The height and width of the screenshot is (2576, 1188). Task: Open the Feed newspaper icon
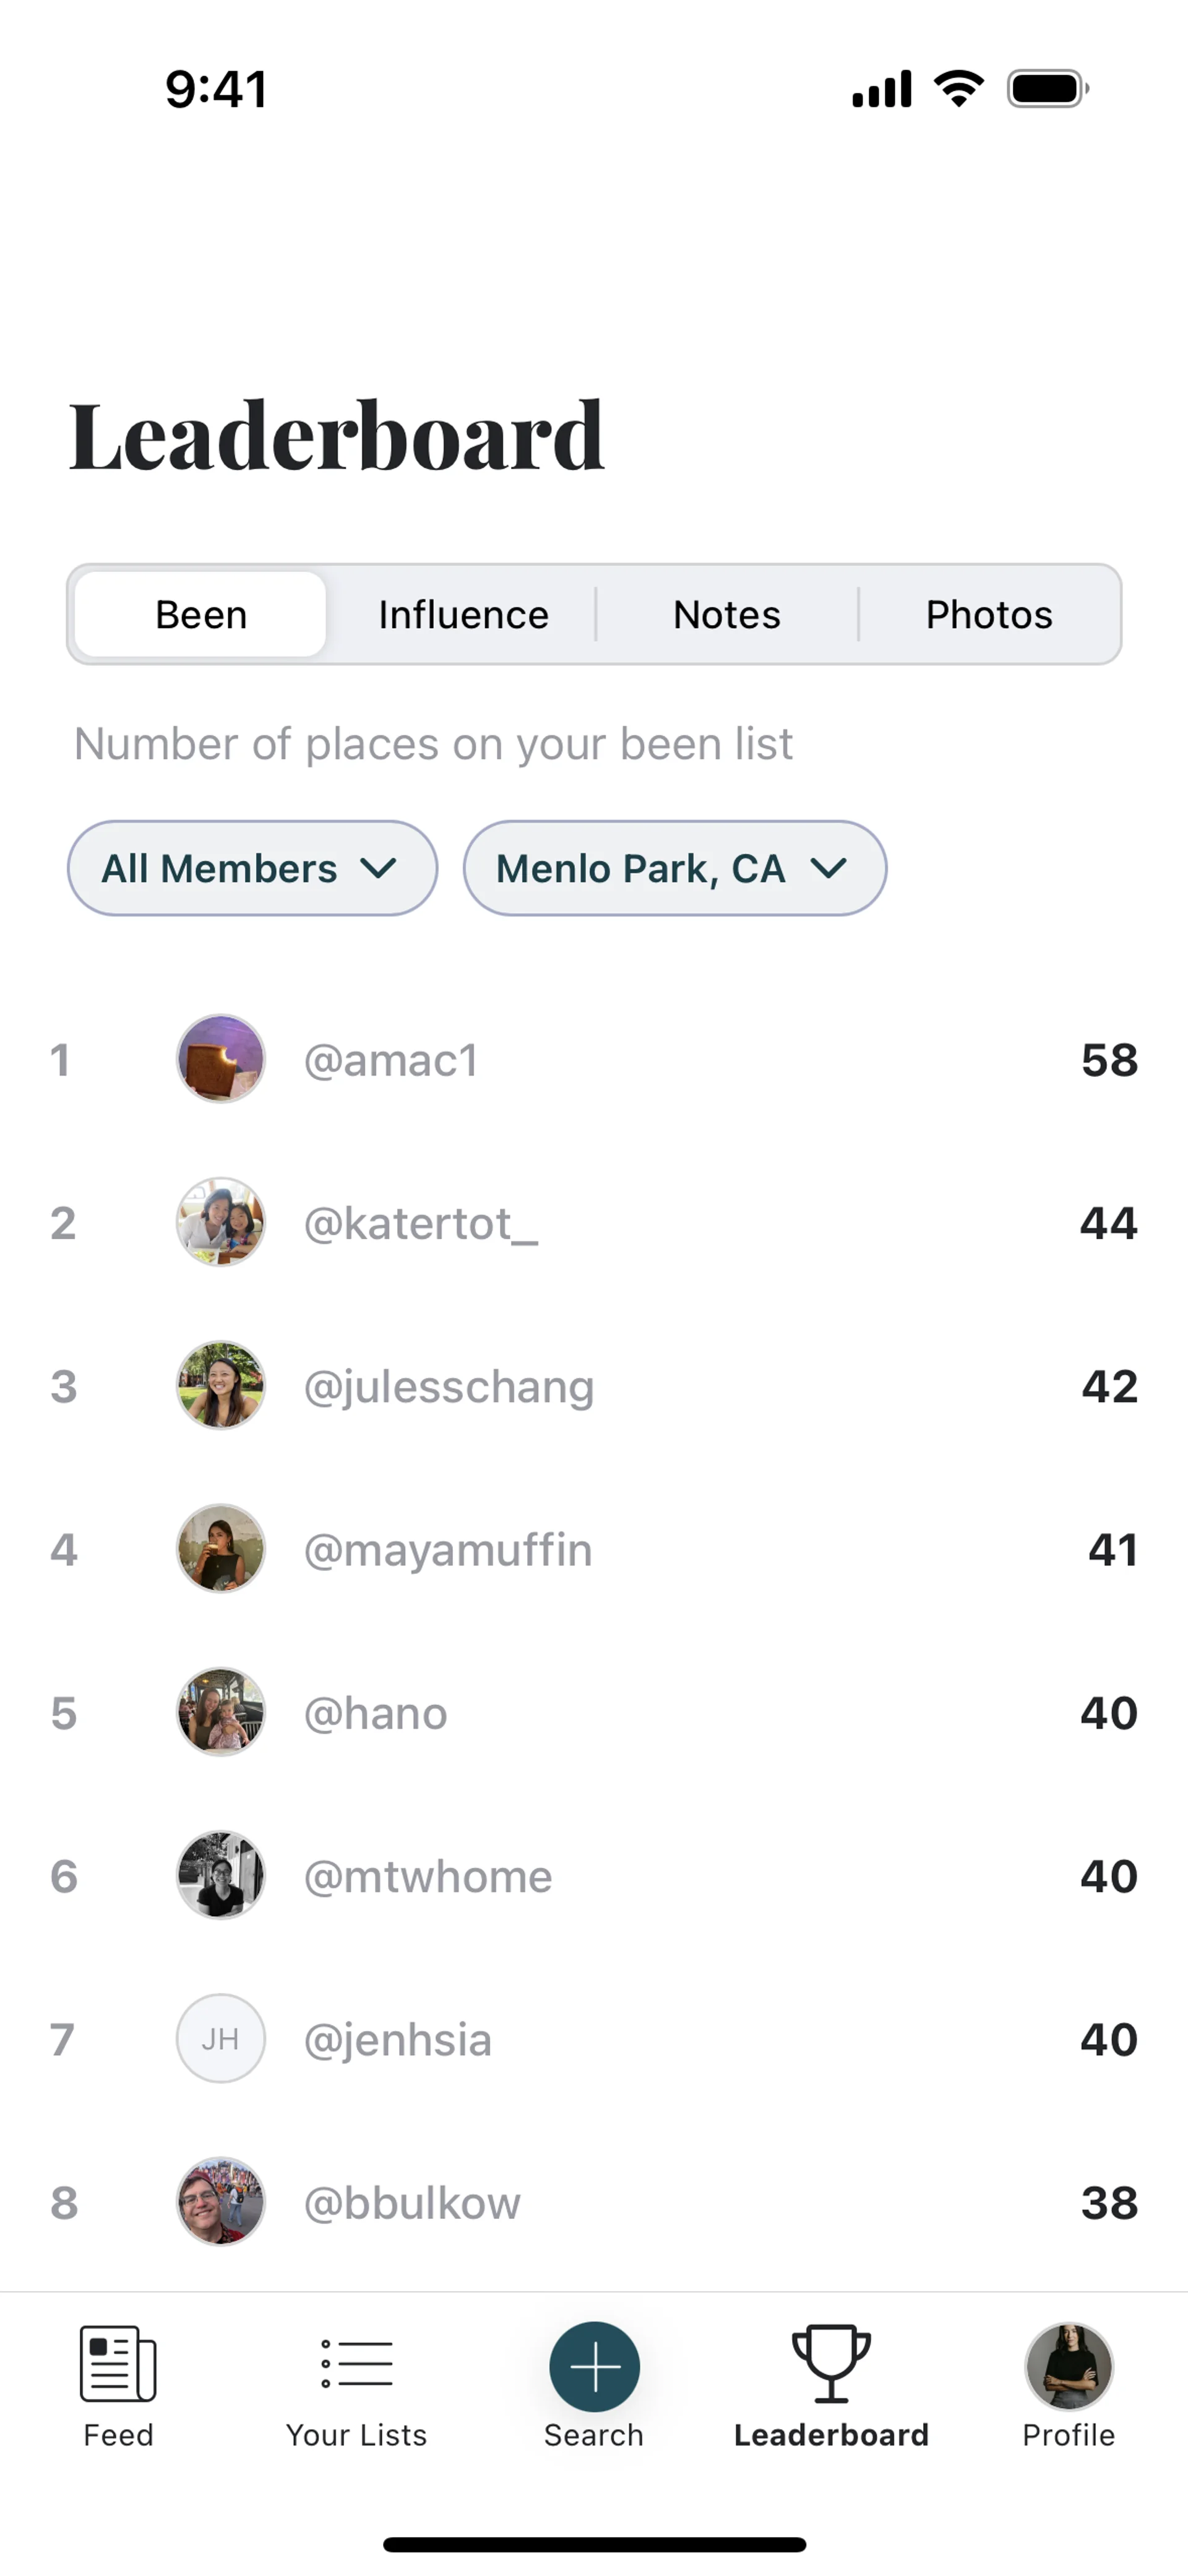click(x=118, y=2364)
